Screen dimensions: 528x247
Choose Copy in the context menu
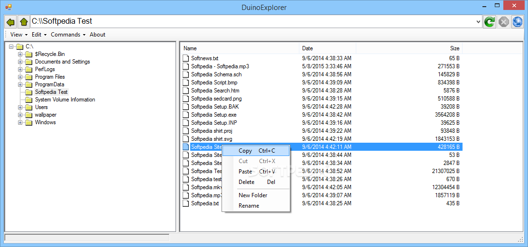pos(256,151)
